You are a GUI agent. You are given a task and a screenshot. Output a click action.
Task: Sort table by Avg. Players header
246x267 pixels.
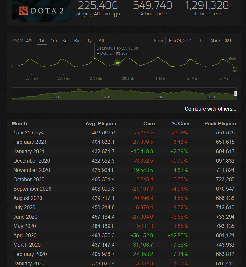[101, 124]
